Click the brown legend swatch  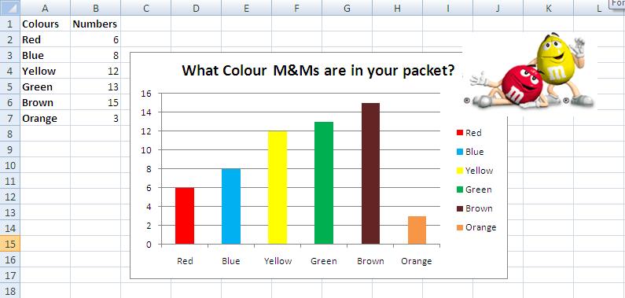(460, 209)
